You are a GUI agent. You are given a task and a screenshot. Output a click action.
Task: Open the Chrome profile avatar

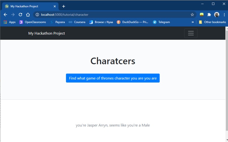tap(217, 14)
